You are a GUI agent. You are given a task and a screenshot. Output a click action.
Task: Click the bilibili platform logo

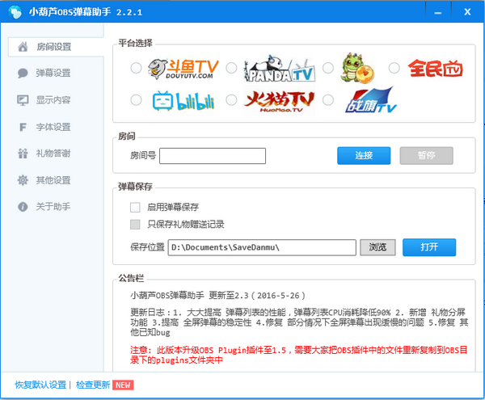pos(183,100)
